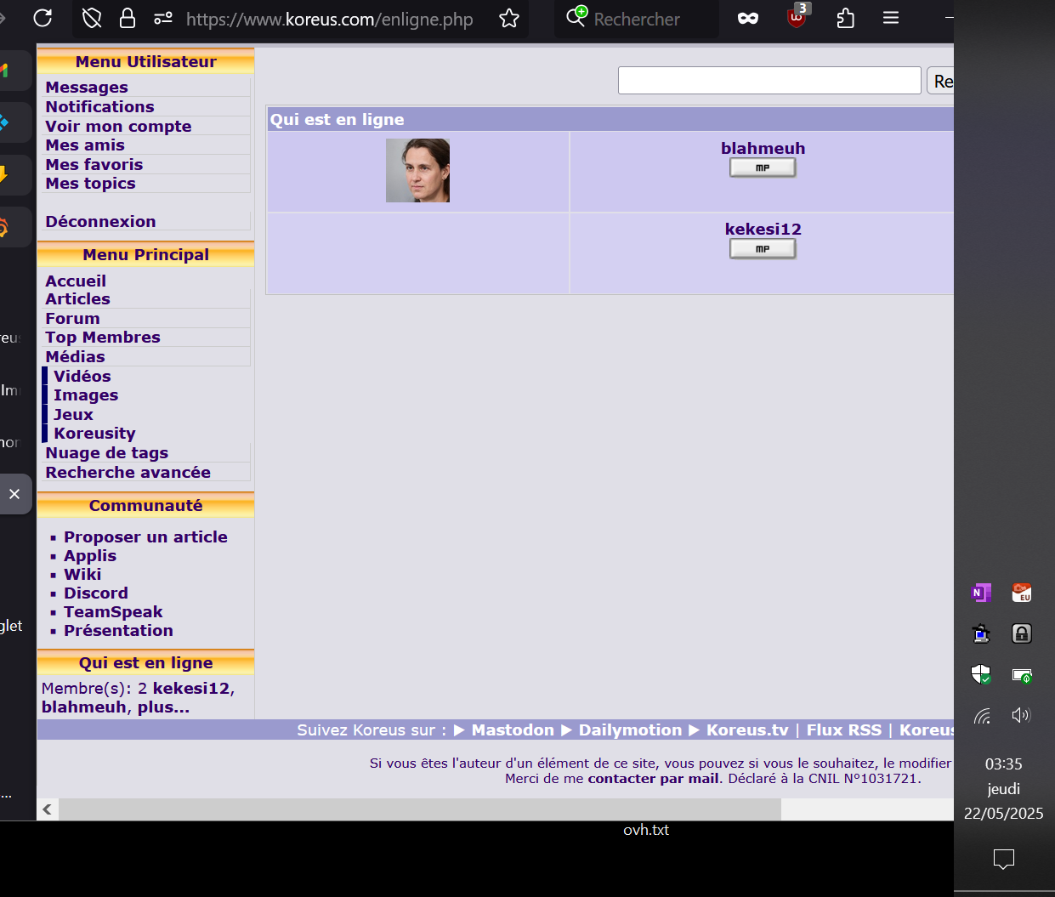Screen dimensions: 1055x897
Task: Follow the Mastodon link in the footer
Action: [513, 730]
